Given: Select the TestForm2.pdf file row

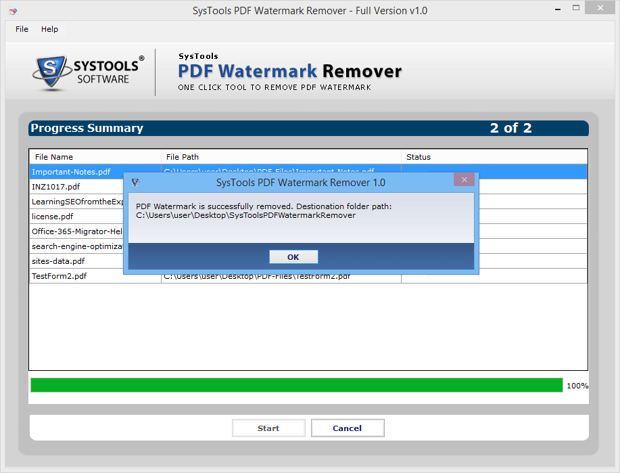Looking at the screenshot, I should (x=59, y=276).
